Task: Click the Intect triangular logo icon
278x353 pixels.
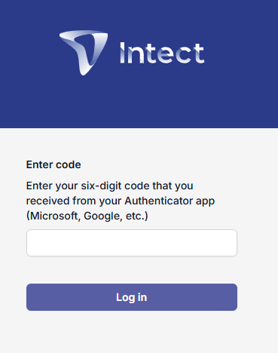Action: pyautogui.click(x=84, y=53)
